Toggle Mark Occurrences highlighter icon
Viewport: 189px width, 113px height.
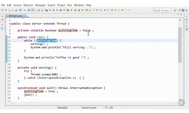32,10
